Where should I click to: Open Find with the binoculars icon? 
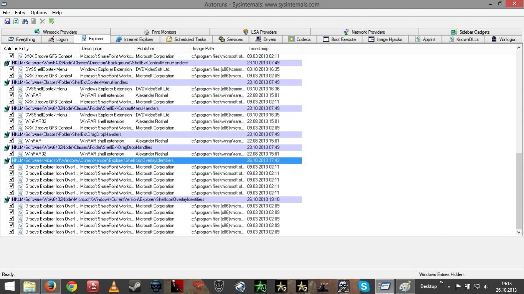click(x=25, y=21)
